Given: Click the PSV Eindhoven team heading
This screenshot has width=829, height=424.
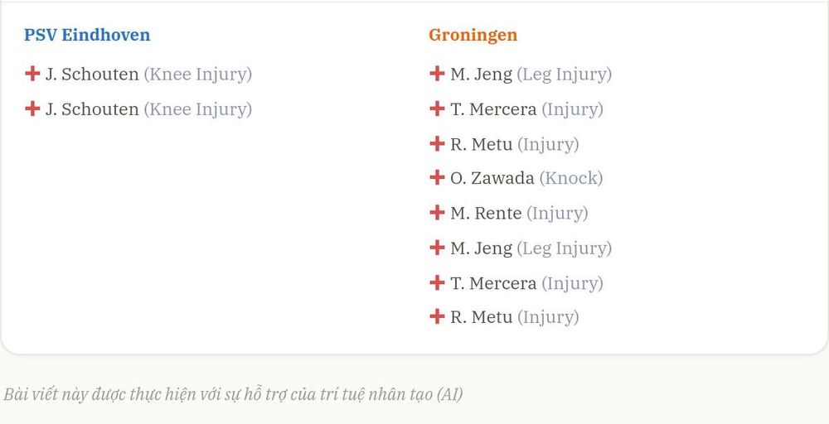Looking at the screenshot, I should coord(87,35).
